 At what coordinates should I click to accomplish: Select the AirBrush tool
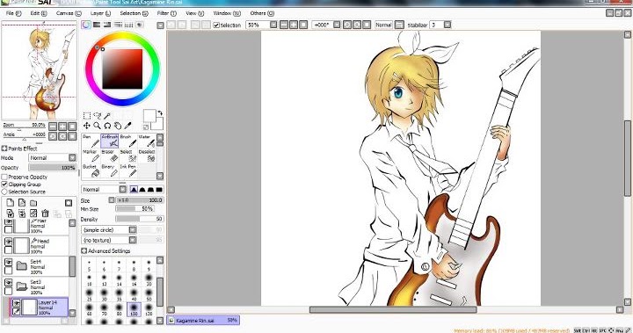(x=109, y=141)
